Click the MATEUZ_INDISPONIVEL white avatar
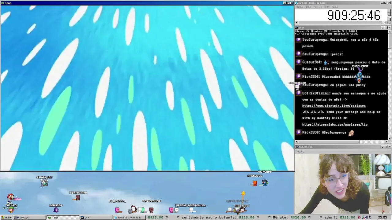 (x=191, y=210)
